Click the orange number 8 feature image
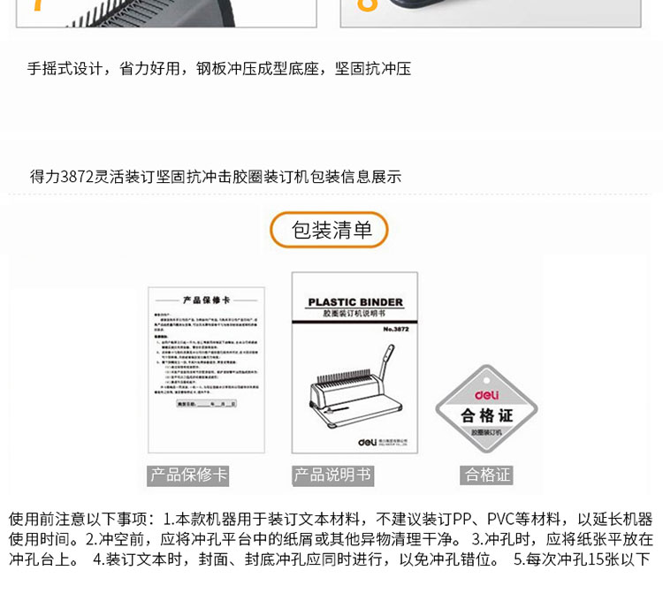The image size is (663, 616). point(491,13)
